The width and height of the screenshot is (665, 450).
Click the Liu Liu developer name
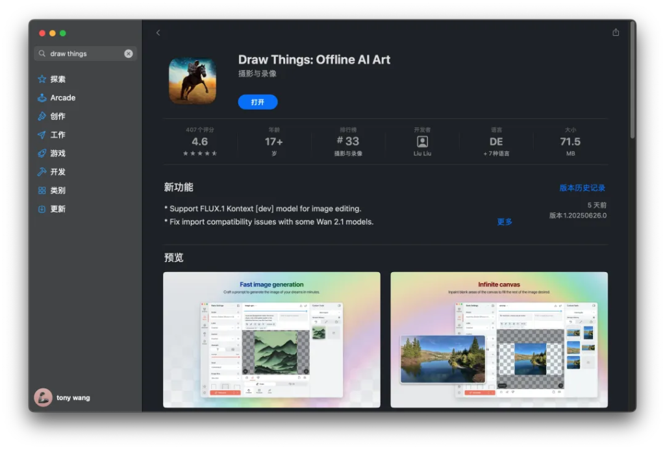click(422, 153)
